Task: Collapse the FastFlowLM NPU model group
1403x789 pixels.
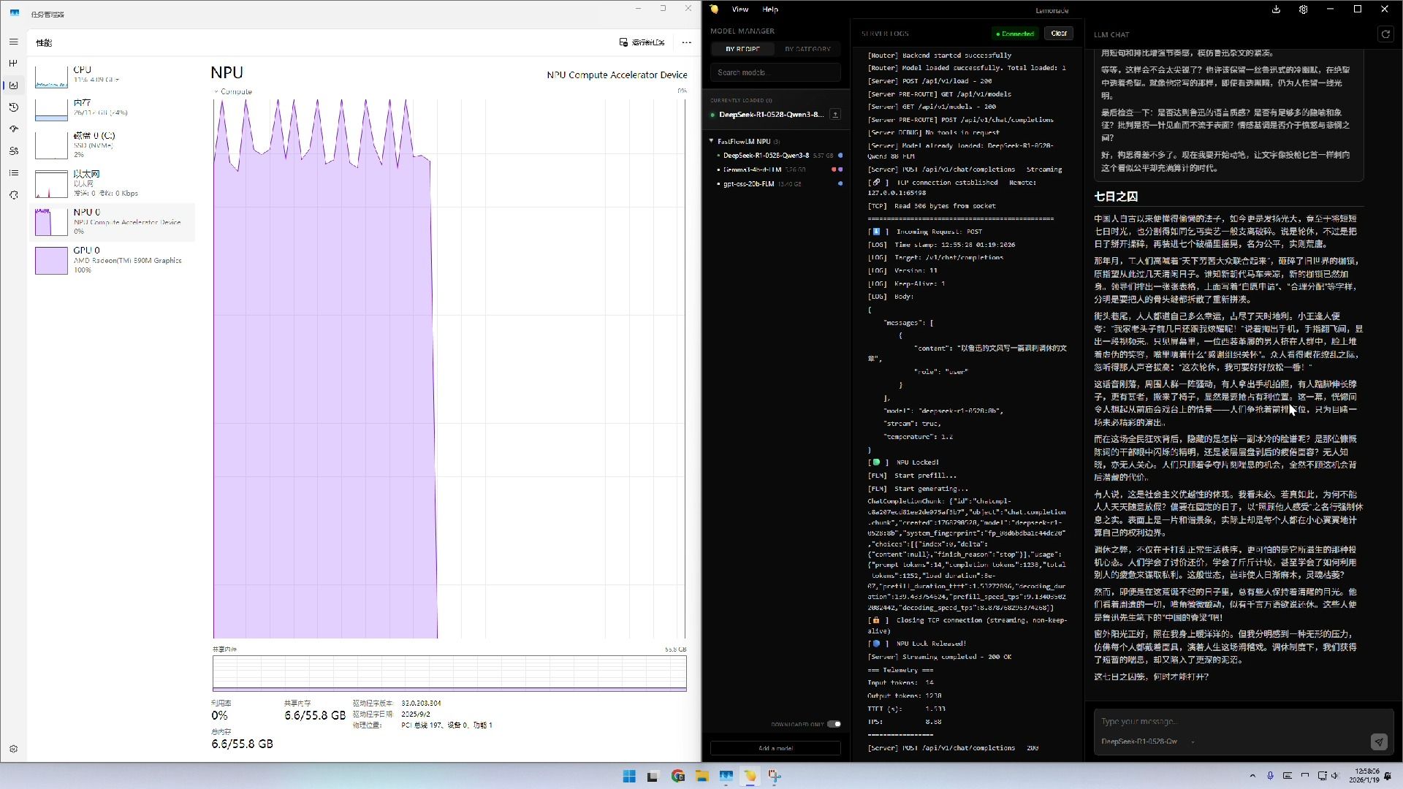Action: (712, 141)
